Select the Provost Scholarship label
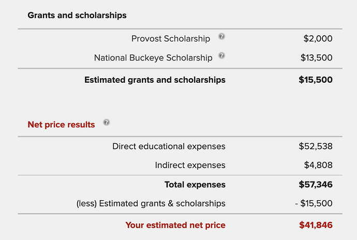This screenshot has height=240, width=357. pyautogui.click(x=171, y=39)
